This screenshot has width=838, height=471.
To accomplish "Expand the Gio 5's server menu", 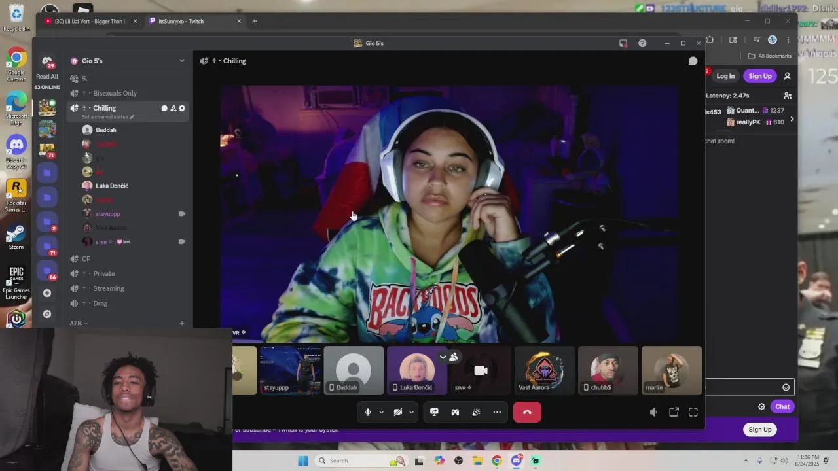I will [x=181, y=61].
